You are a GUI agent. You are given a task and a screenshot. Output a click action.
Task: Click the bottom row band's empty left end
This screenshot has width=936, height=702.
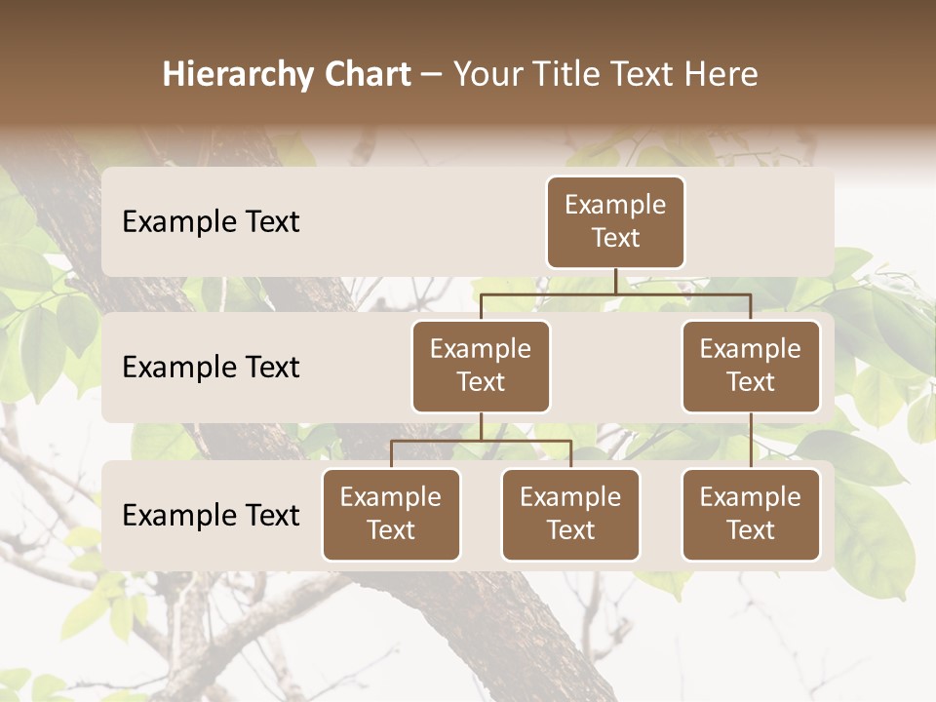111,515
